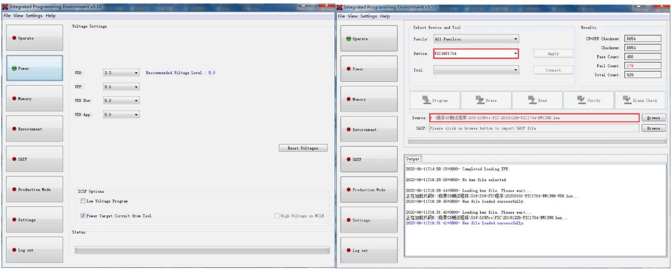Click the programming progress bar in right window
Image resolution: width=672 pixels, height=270 pixels.
tap(537, 141)
